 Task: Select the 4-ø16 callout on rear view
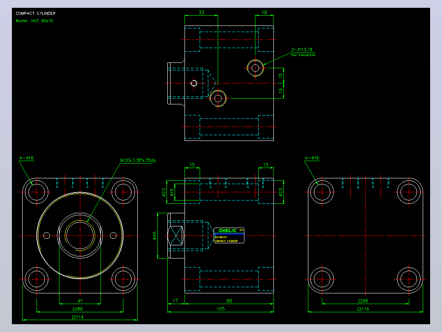(x=312, y=158)
